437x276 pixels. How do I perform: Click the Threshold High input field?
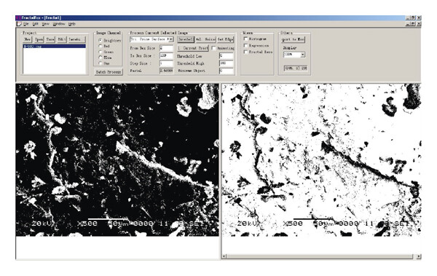[226, 63]
